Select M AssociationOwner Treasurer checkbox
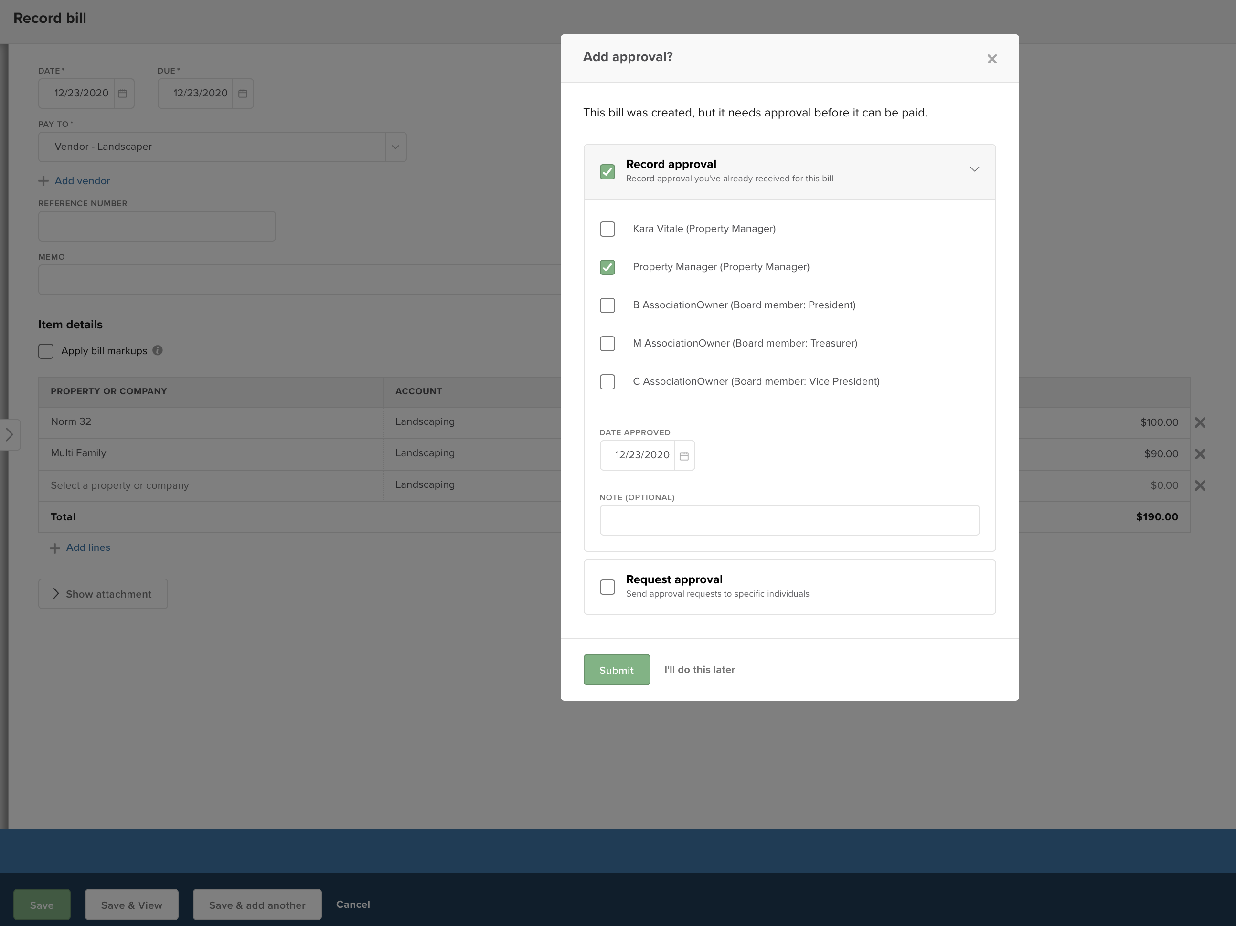Image resolution: width=1236 pixels, height=926 pixels. pyautogui.click(x=607, y=344)
